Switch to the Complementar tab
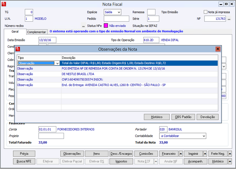236x169 pixels. click(x=37, y=32)
